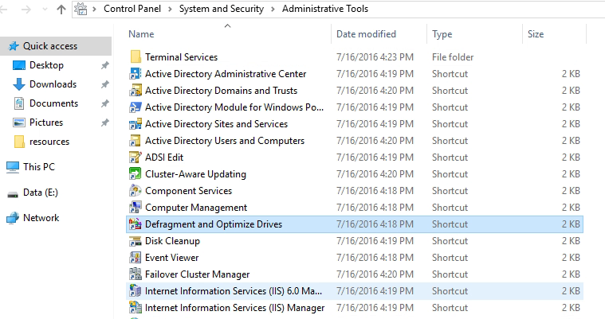This screenshot has width=605, height=319.
Task: Click System and Security in the address bar
Action: point(222,9)
